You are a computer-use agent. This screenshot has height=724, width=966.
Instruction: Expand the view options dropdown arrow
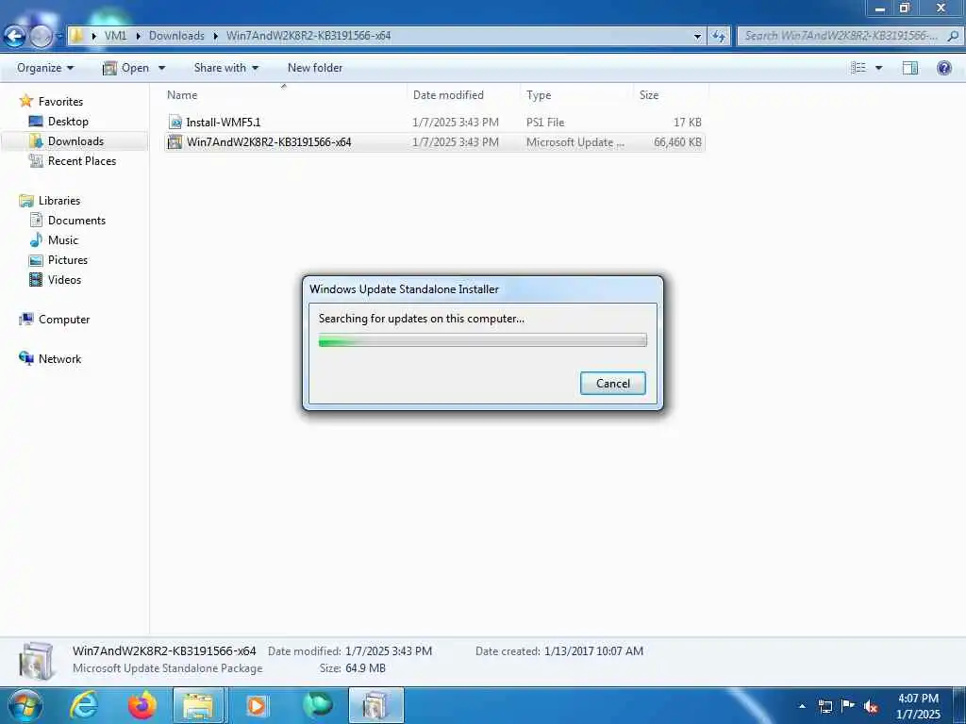(878, 68)
